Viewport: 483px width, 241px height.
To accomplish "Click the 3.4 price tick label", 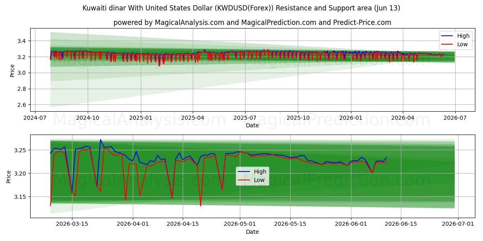I will point(23,41).
